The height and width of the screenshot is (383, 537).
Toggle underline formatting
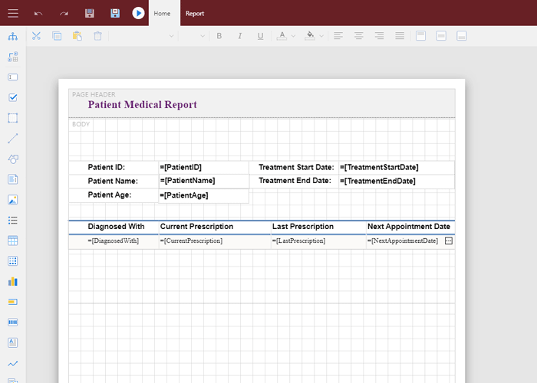point(260,36)
